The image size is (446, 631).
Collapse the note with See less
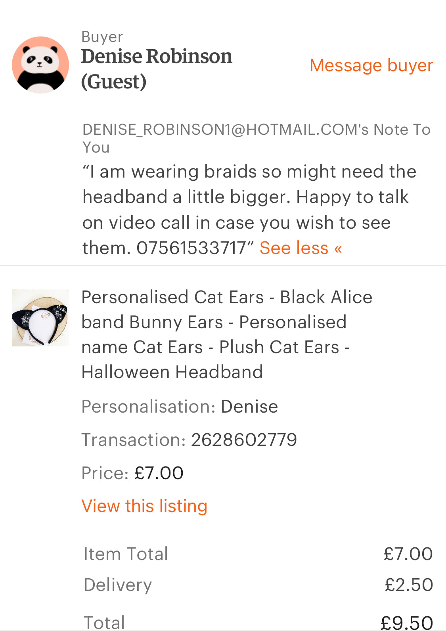coord(301,248)
